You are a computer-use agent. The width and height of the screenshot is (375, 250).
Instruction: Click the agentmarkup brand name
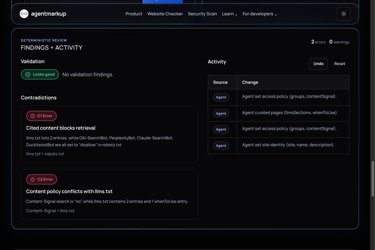(48, 14)
